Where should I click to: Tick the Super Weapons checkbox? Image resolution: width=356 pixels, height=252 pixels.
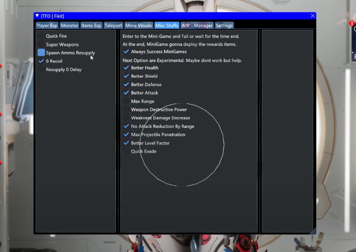41,45
